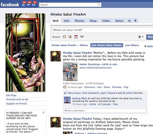Viewport: 153px width, 134px height.
Task: Click Promote under the Mother post
Action: tap(117, 87)
